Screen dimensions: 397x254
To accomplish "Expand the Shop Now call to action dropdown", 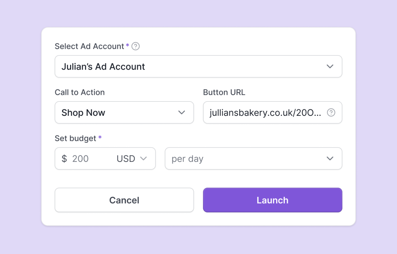I will click(x=124, y=113).
